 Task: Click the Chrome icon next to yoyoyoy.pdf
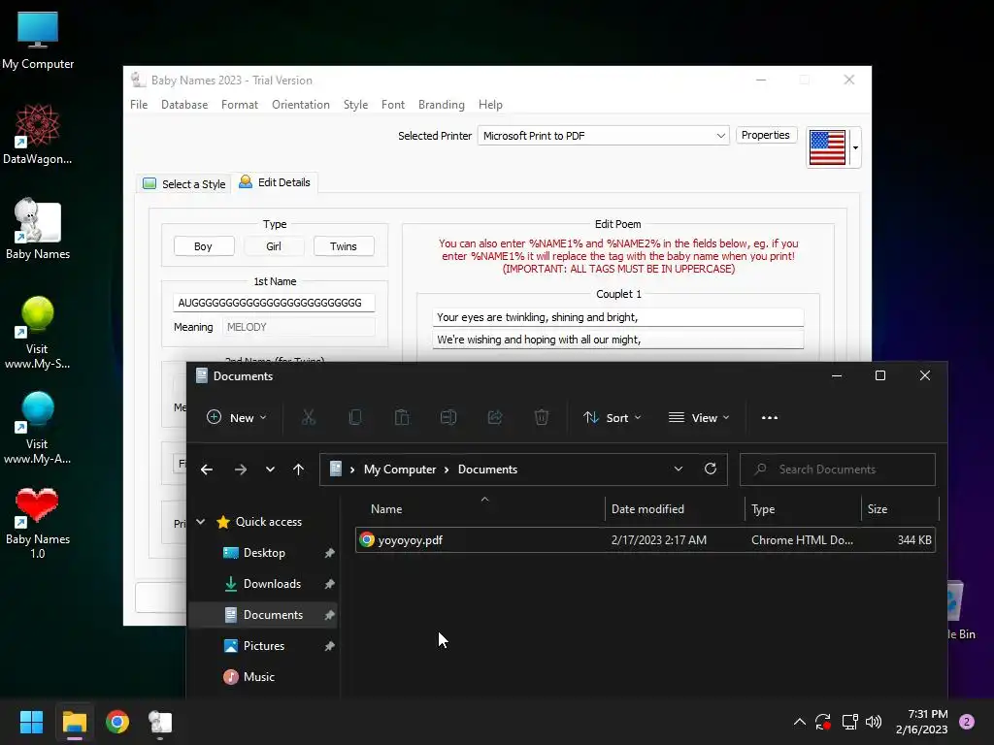coord(366,539)
